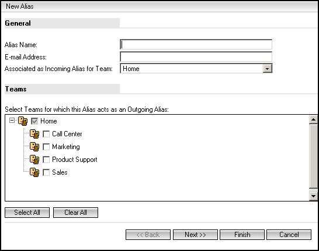This screenshot has height=251, width=319.
Task: Click the Product Support team icon
Action: click(34, 160)
